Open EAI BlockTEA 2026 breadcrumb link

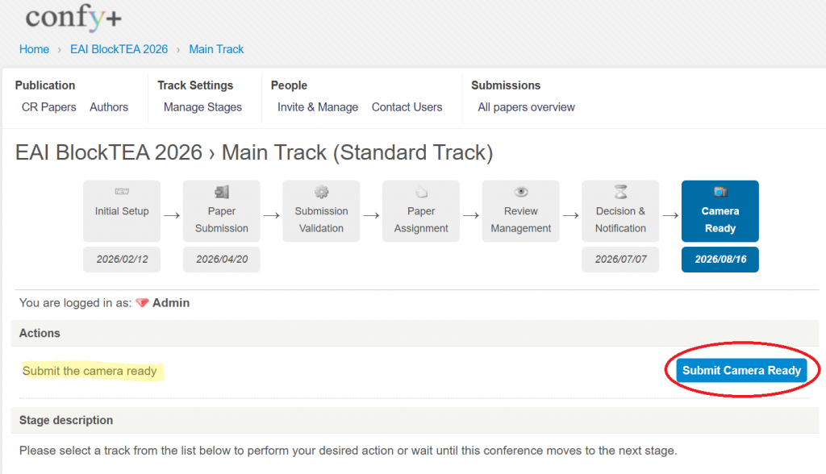tap(119, 49)
